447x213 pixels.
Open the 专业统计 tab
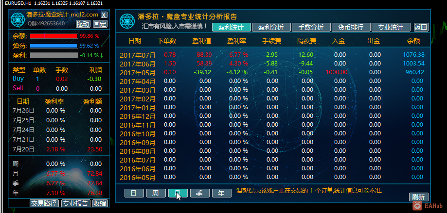(x=391, y=27)
